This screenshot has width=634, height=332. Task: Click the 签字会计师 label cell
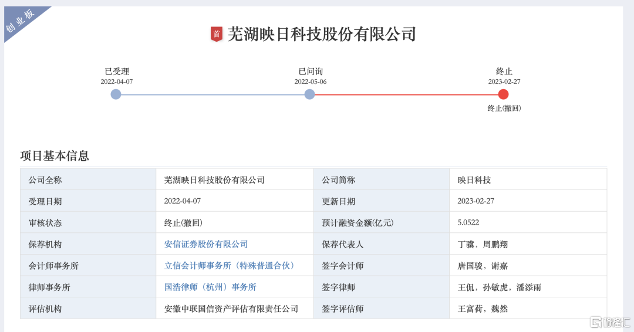[x=382, y=265]
